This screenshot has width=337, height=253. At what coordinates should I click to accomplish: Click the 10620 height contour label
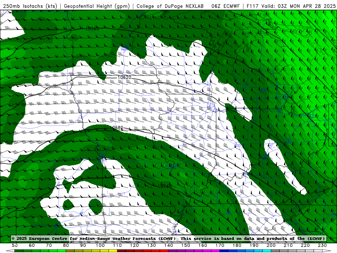[124, 77]
